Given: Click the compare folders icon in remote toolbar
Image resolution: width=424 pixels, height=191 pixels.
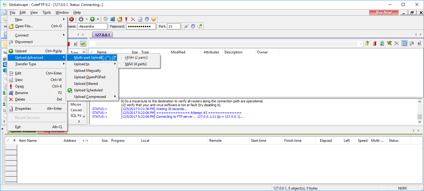Looking at the screenshot, I should [x=412, y=44].
